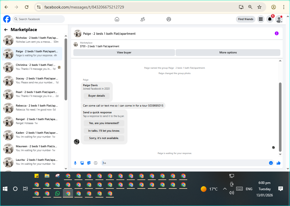The width and height of the screenshot is (290, 206).
Task: Open Kaden conversation in the list
Action: point(32,135)
